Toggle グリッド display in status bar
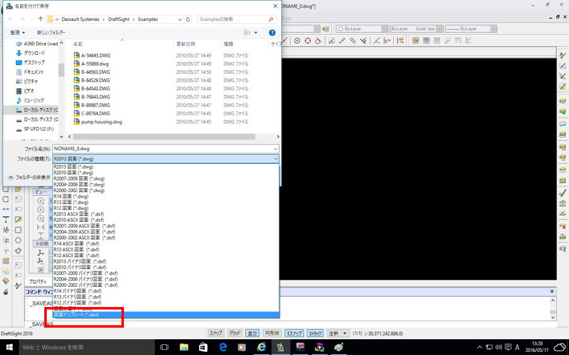The image size is (569, 355). 235,334
